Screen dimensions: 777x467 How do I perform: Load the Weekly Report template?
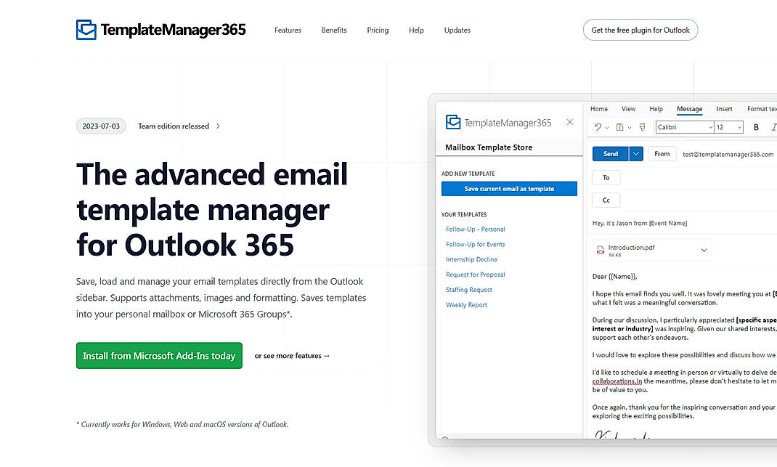tap(466, 305)
